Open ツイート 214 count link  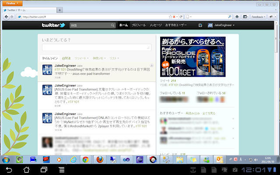click(x=168, y=80)
